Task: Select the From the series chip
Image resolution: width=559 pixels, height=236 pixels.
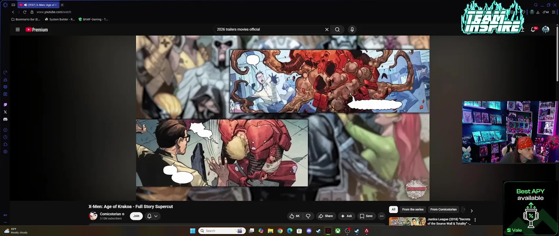Action: 413,209
